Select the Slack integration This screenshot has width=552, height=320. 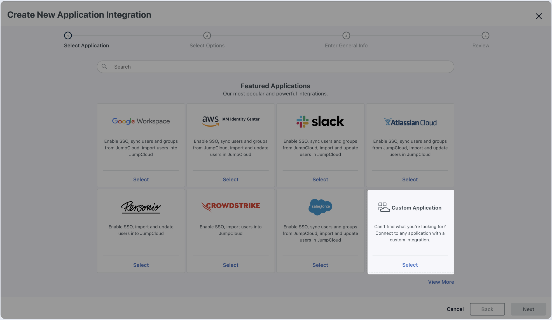click(320, 180)
